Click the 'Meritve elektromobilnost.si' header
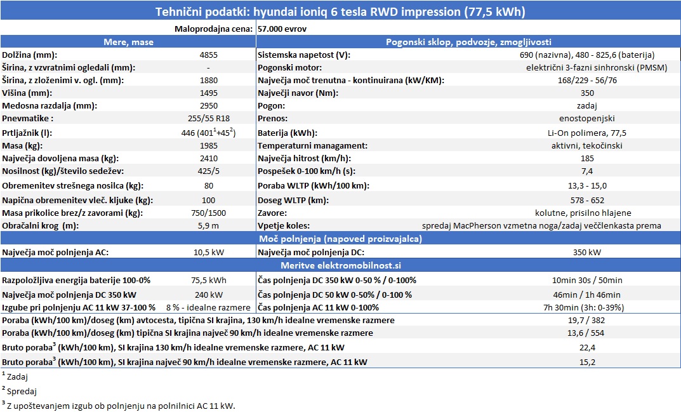Image resolution: width=681 pixels, height=412 pixels. 340,265
